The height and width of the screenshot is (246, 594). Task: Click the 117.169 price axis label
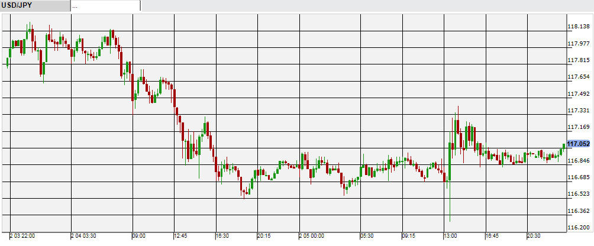click(578, 127)
